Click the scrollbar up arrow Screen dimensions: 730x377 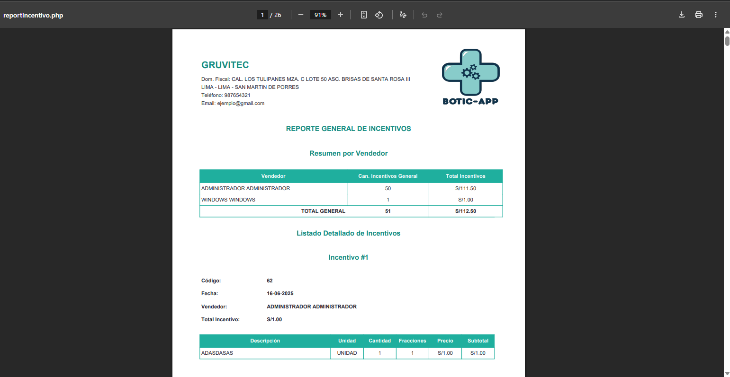pos(727,32)
